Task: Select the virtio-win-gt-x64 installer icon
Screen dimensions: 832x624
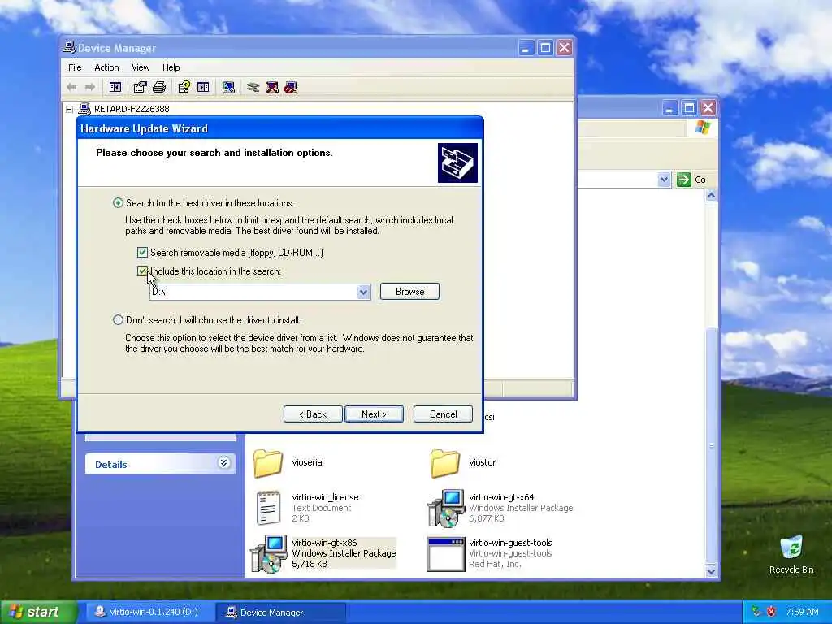Action: (446, 509)
